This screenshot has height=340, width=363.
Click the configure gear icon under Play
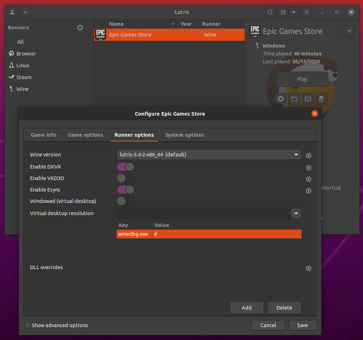[x=281, y=99]
